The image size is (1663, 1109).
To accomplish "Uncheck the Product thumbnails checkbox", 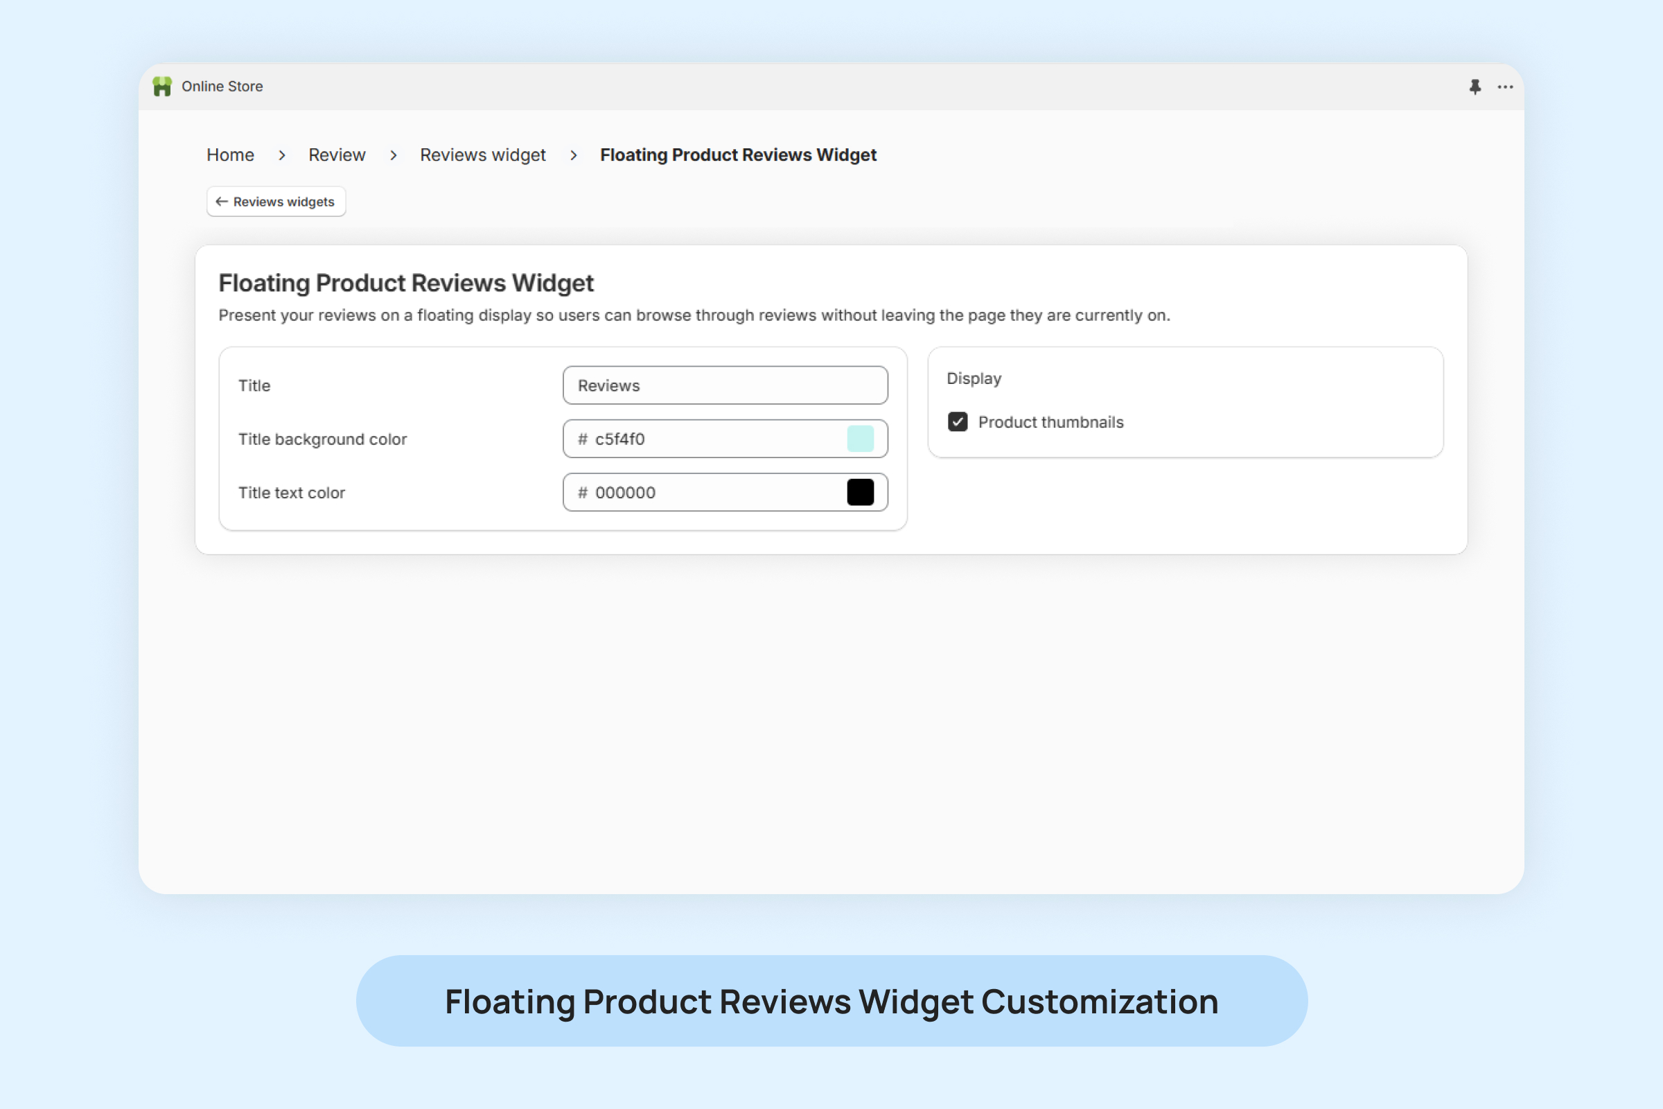I will [958, 422].
